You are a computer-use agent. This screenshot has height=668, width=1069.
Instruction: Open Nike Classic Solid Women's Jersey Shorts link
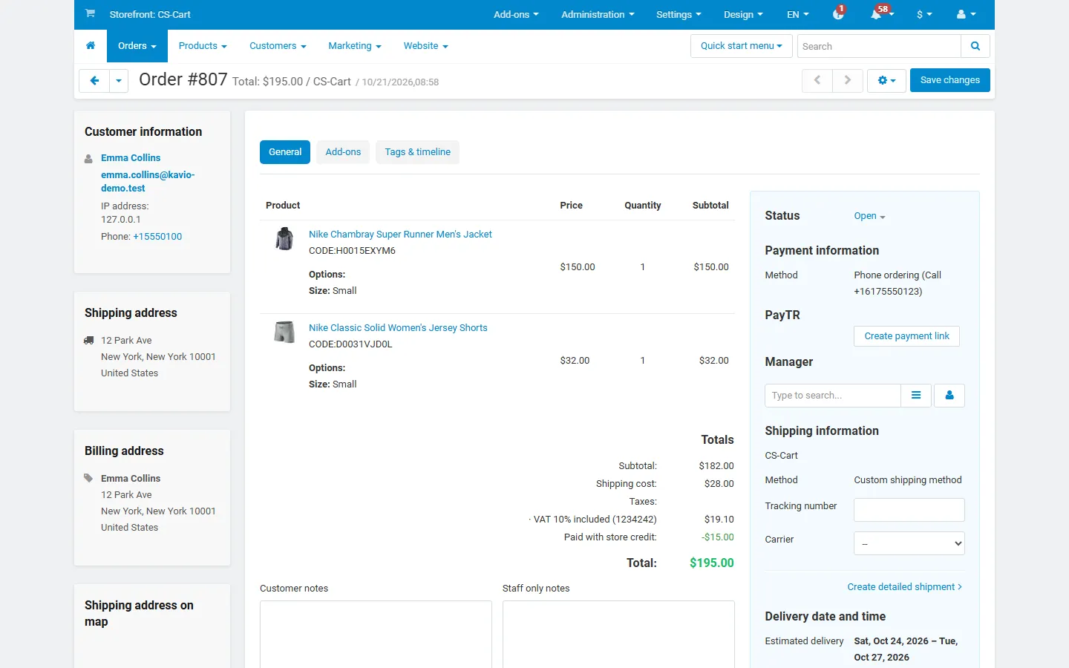click(398, 328)
